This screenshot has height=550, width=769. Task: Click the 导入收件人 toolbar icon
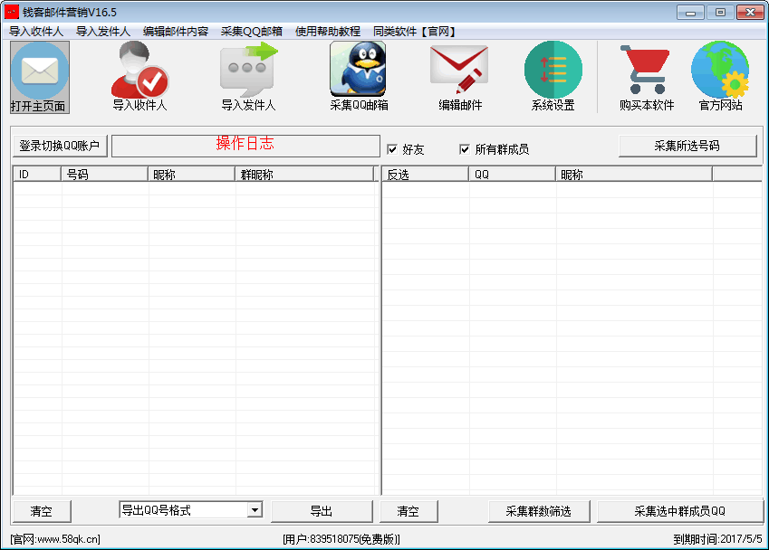pos(140,77)
